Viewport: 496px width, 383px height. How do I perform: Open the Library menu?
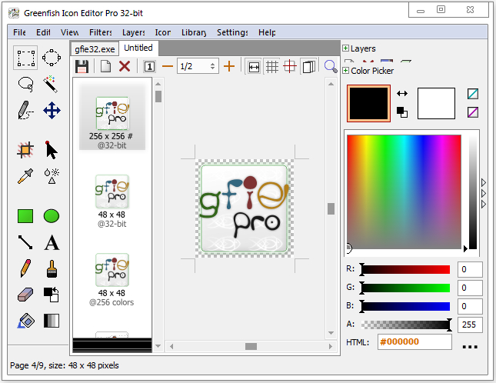194,32
